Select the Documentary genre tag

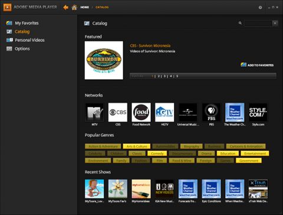[x=182, y=153]
